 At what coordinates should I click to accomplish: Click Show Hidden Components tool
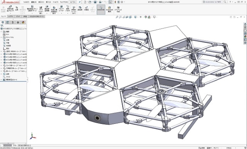click(54, 10)
